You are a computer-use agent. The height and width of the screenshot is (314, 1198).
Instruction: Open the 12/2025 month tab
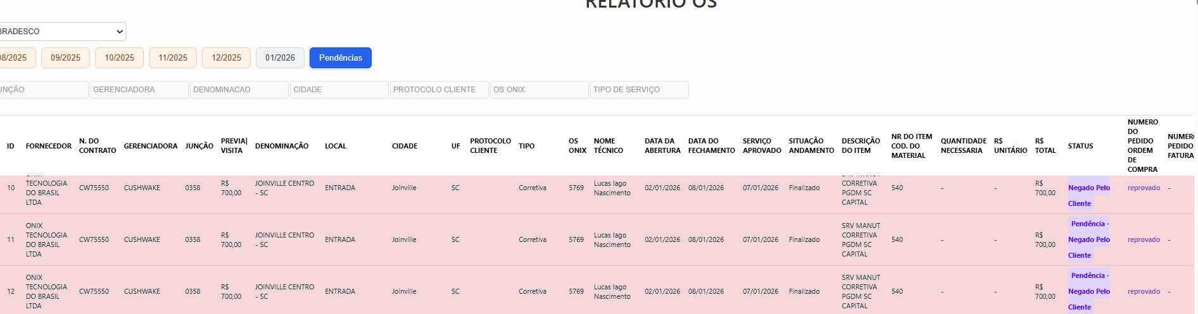[226, 57]
